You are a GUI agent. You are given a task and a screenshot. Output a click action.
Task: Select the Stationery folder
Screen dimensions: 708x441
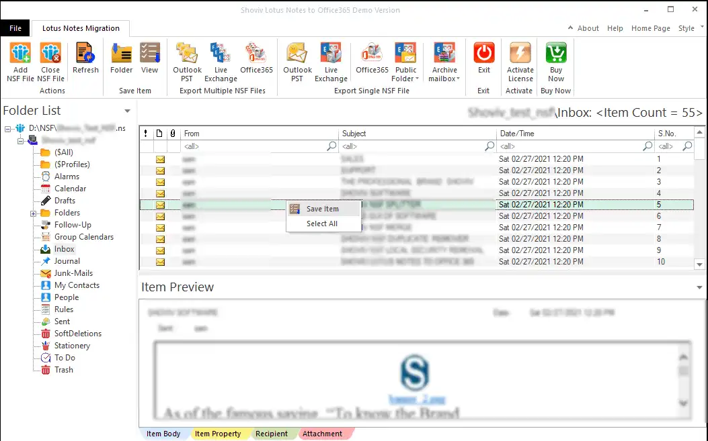click(x=72, y=346)
